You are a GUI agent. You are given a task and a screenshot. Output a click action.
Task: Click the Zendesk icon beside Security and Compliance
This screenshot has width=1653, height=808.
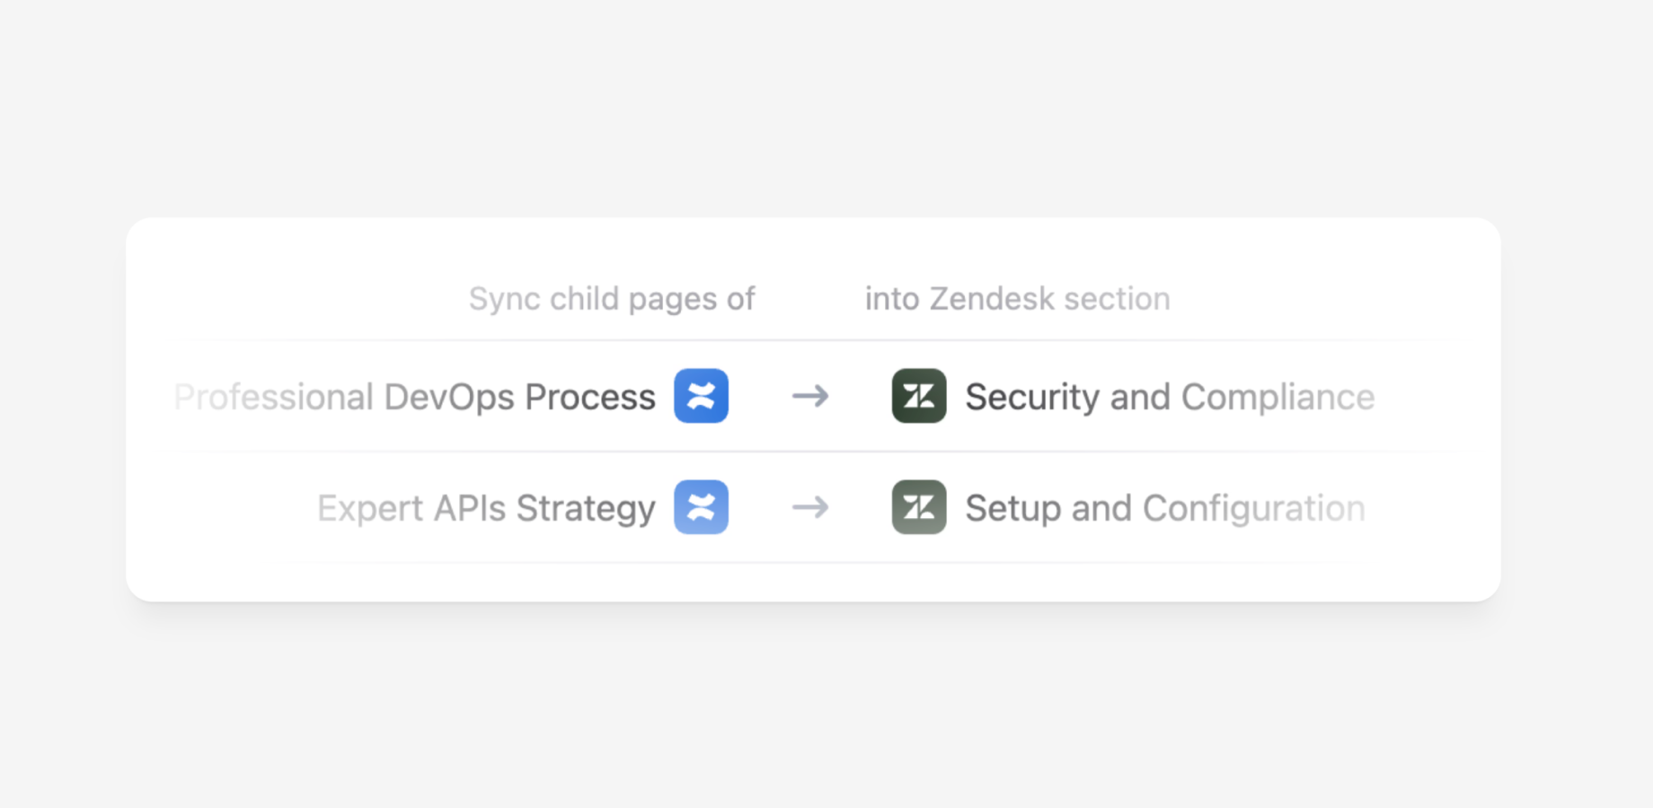coord(918,396)
